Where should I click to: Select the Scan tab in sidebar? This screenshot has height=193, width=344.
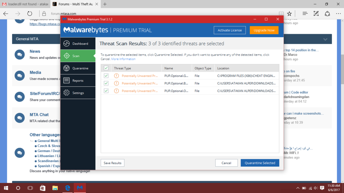coord(78,56)
